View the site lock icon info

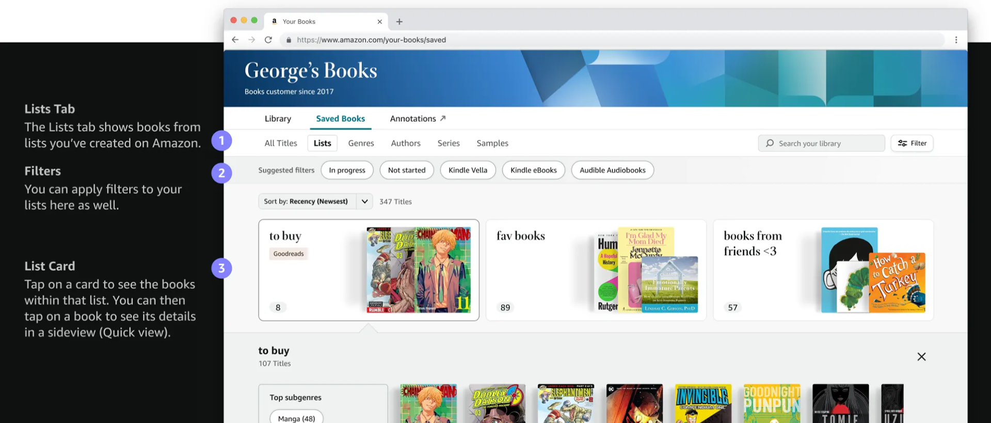[289, 40]
